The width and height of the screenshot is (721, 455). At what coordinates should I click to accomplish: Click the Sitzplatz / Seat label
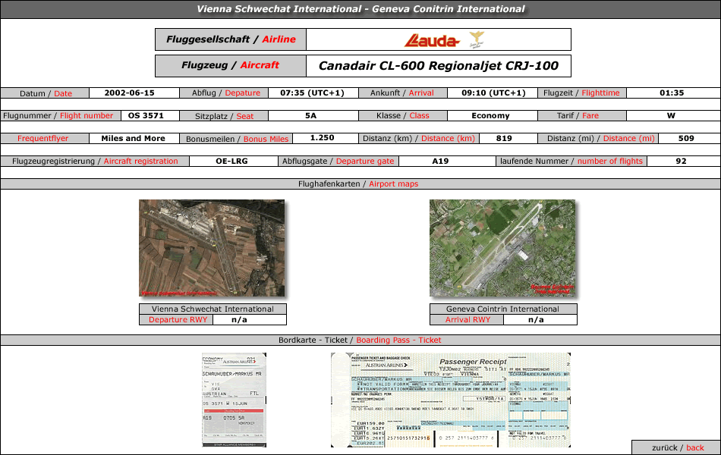point(224,116)
